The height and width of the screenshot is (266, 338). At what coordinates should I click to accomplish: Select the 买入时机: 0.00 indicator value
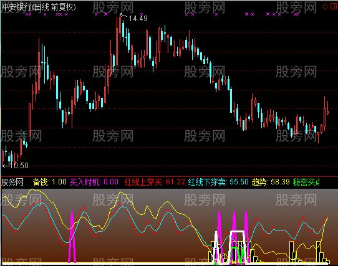[94, 182]
